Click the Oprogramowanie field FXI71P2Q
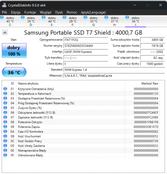167x174 pixels. pyautogui.click(x=86, y=40)
